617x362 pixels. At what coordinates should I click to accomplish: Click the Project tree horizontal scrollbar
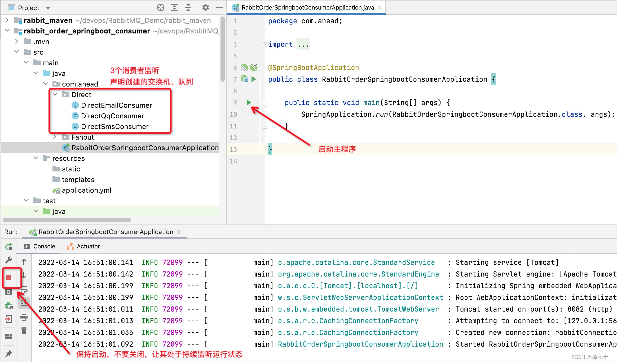point(67,220)
